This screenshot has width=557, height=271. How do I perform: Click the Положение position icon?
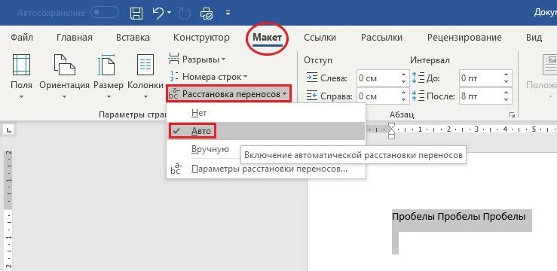pyautogui.click(x=550, y=65)
